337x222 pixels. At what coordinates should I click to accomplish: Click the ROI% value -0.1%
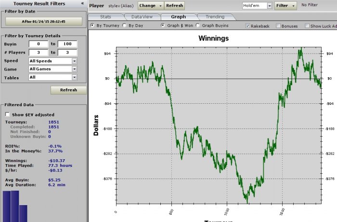click(55, 146)
